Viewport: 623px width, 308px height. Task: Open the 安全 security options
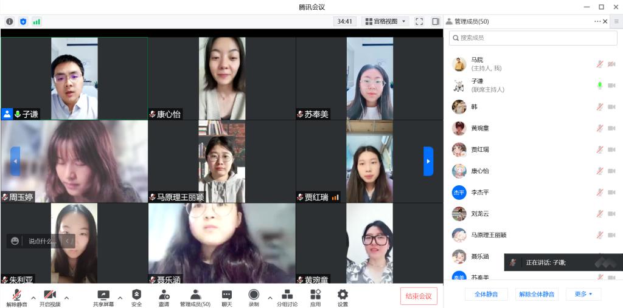point(136,297)
